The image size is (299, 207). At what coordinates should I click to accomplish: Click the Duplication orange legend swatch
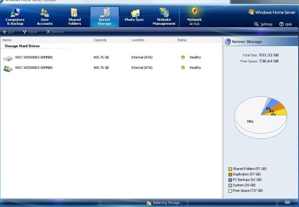pos(230,174)
